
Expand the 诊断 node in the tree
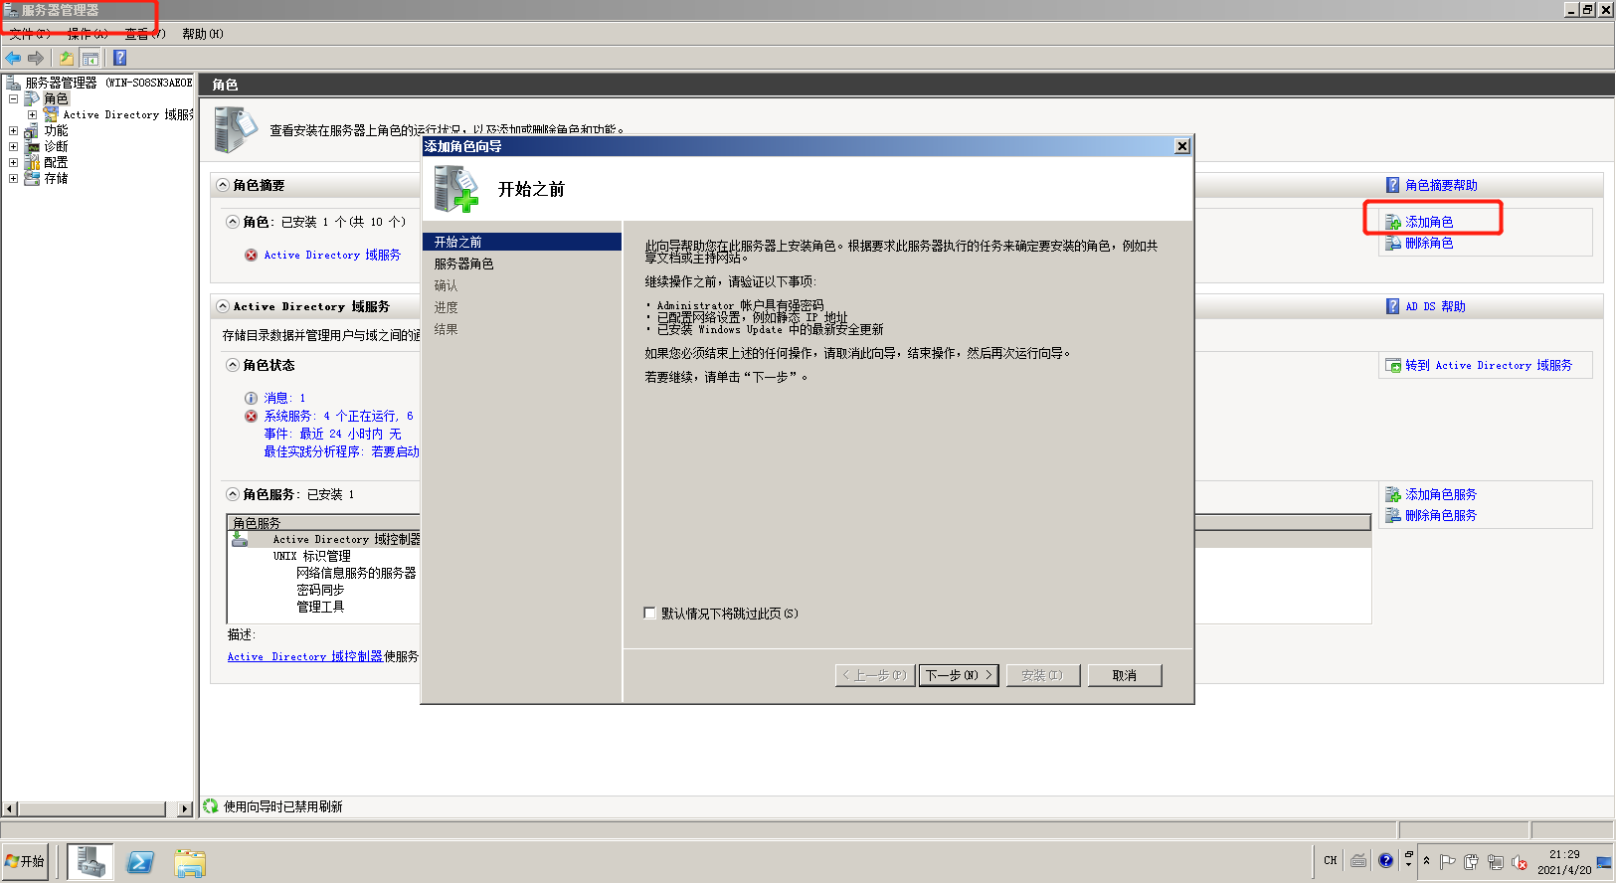(x=13, y=147)
